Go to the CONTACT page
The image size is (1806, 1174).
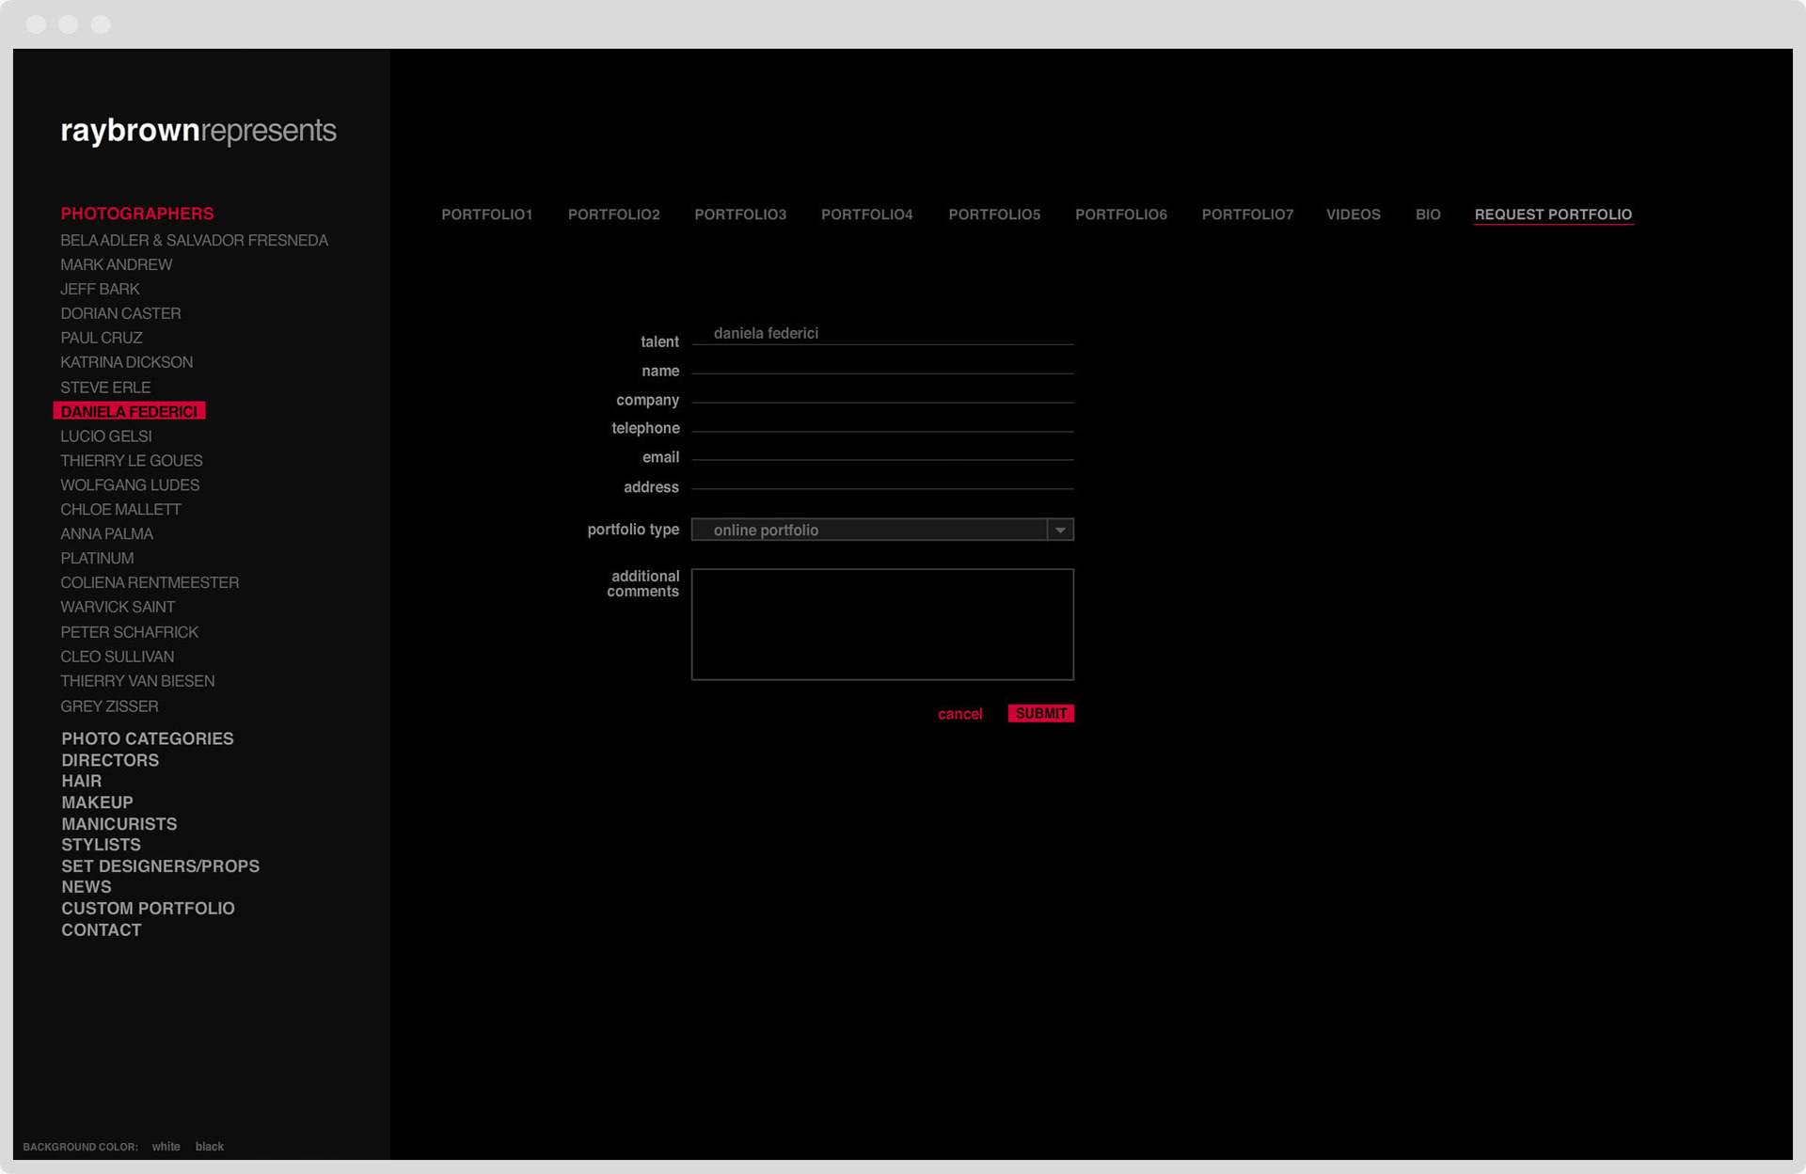point(102,929)
